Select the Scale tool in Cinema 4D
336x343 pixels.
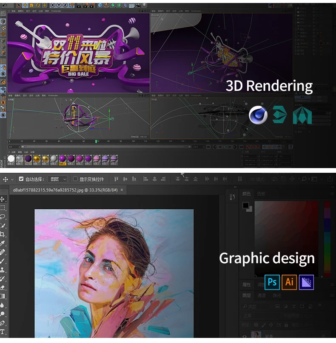pos(31,5)
